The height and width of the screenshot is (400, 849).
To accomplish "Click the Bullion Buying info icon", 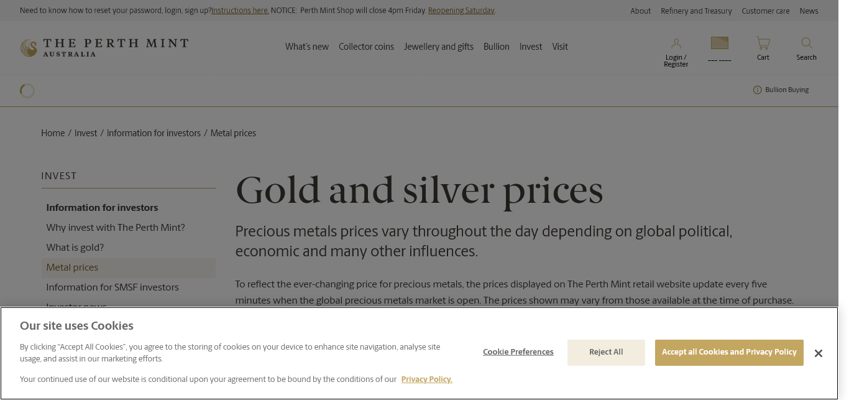I will [757, 90].
